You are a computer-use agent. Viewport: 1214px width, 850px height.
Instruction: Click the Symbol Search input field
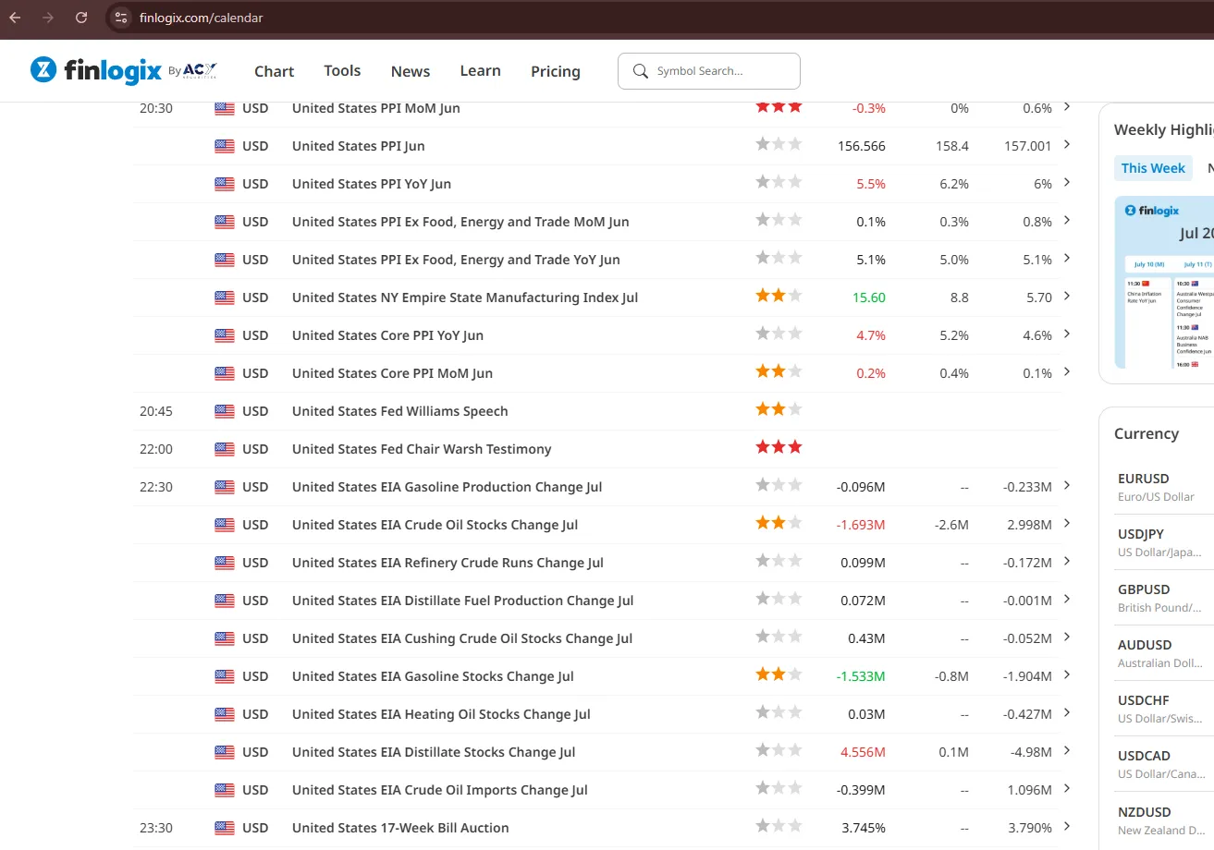(709, 71)
